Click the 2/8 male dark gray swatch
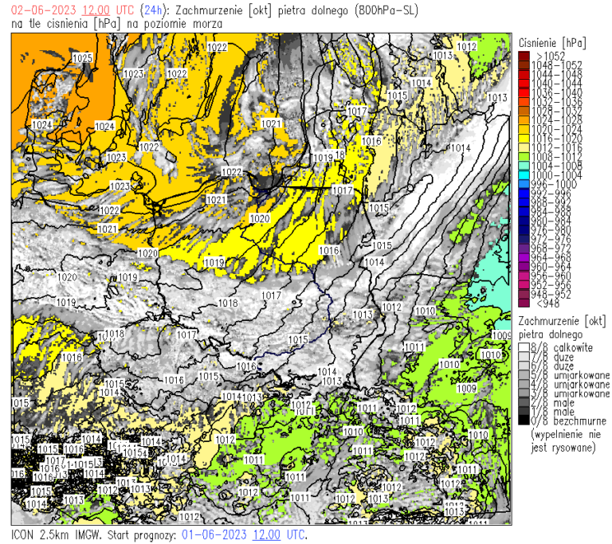The width and height of the screenshot is (612, 544). [x=524, y=402]
